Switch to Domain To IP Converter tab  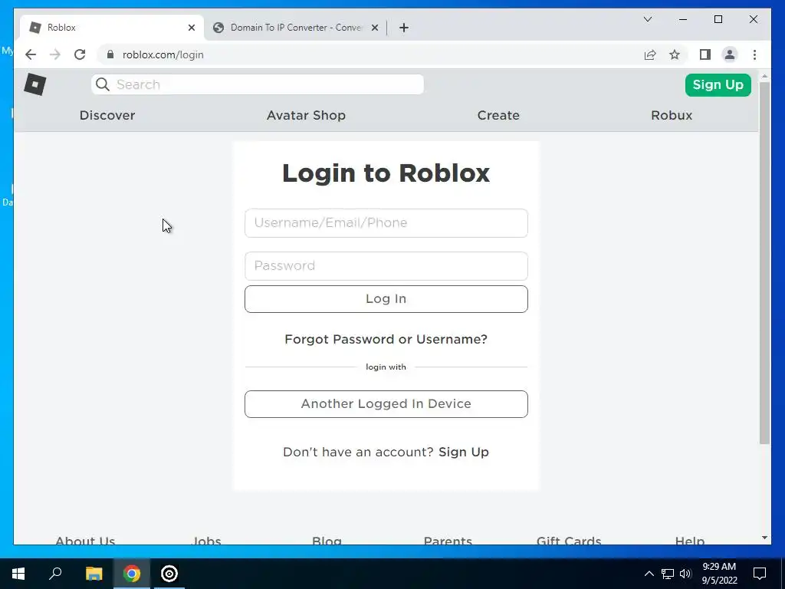[295, 28]
